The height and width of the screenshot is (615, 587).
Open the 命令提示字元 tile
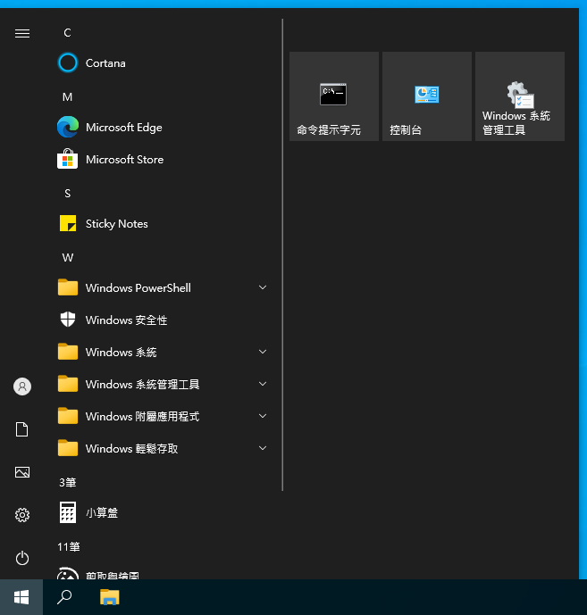(334, 96)
